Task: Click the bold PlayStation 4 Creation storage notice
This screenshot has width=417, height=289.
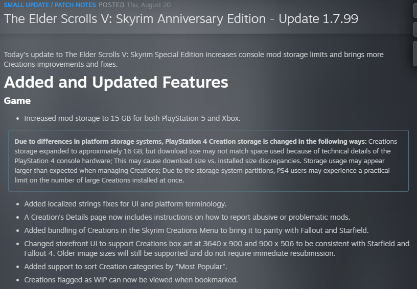Action: 191,142
